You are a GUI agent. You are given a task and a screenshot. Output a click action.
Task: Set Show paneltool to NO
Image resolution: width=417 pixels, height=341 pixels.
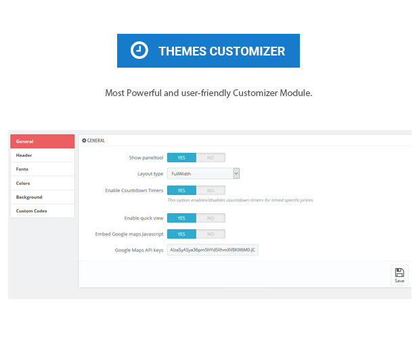tap(211, 158)
